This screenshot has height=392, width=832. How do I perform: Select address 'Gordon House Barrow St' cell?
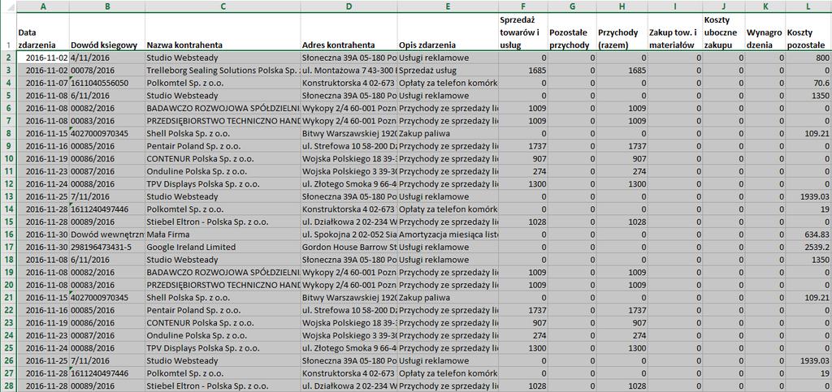point(349,247)
